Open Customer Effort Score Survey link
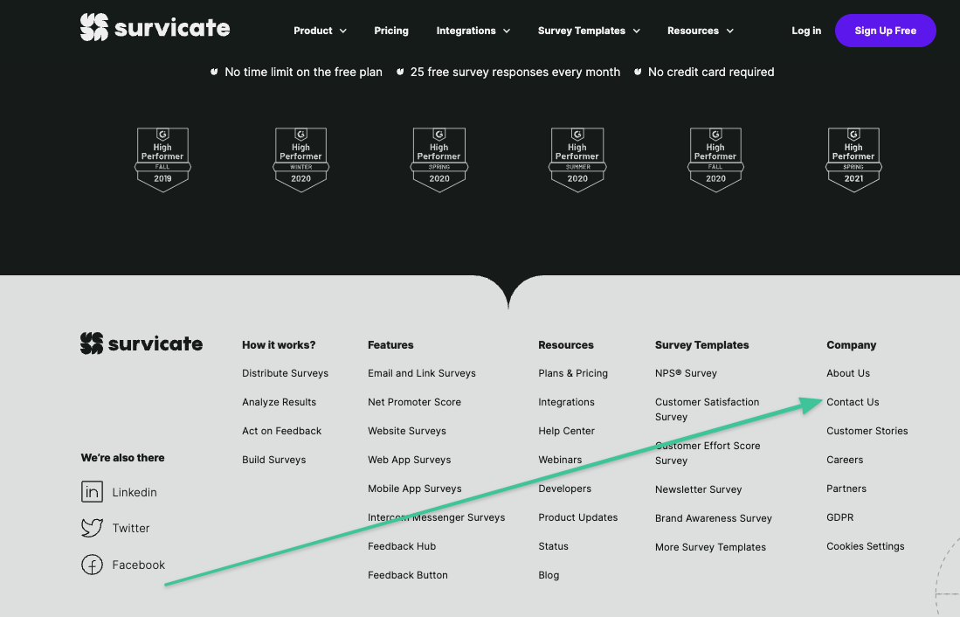Viewport: 960px width, 617px height. (708, 453)
